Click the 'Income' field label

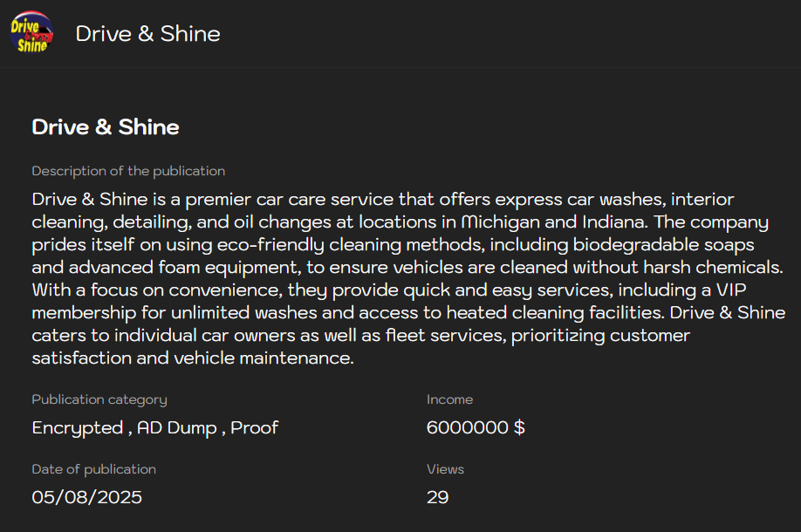coord(449,399)
